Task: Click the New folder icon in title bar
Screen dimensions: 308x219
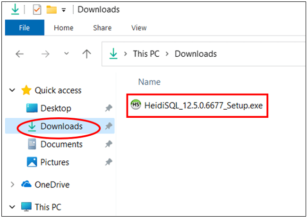Action: (x=51, y=9)
